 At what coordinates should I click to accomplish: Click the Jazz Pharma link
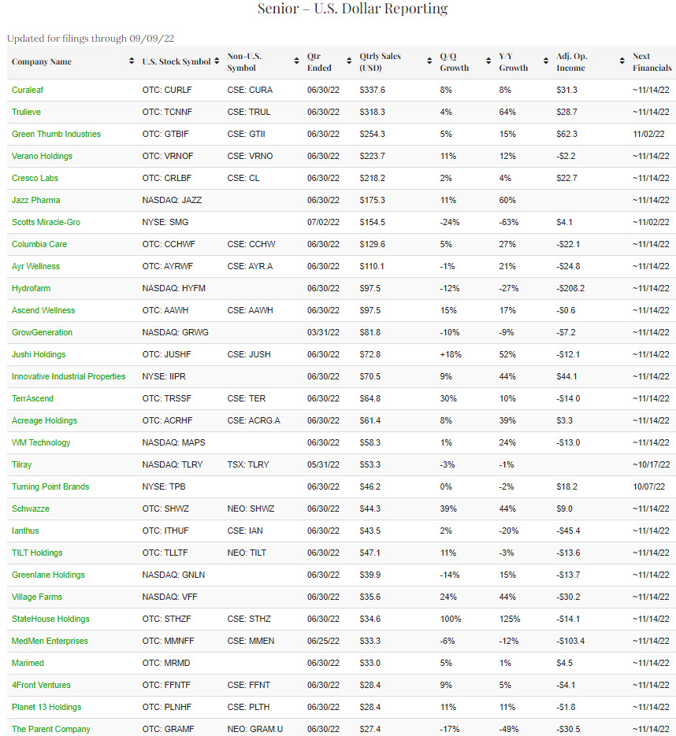(35, 200)
